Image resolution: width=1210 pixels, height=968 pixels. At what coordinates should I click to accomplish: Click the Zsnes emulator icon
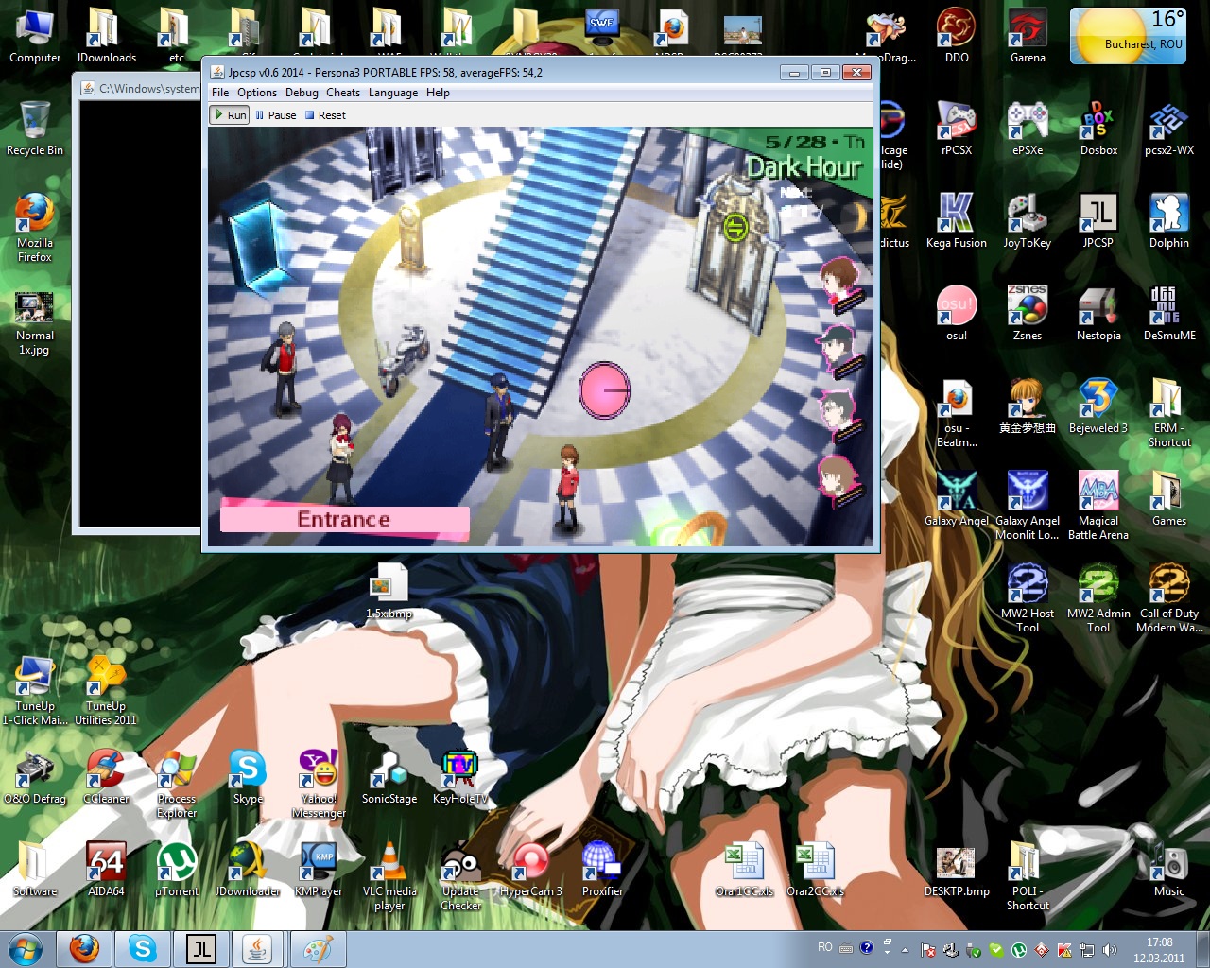click(x=1028, y=308)
